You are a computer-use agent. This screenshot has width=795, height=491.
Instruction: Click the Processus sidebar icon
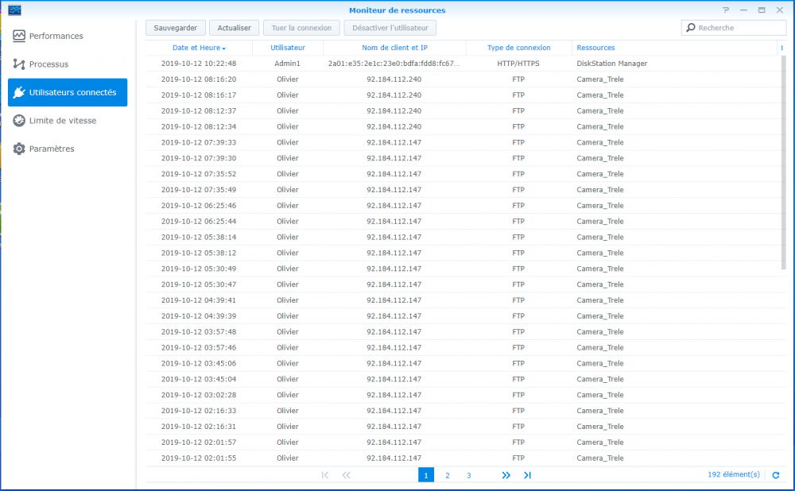tap(19, 64)
